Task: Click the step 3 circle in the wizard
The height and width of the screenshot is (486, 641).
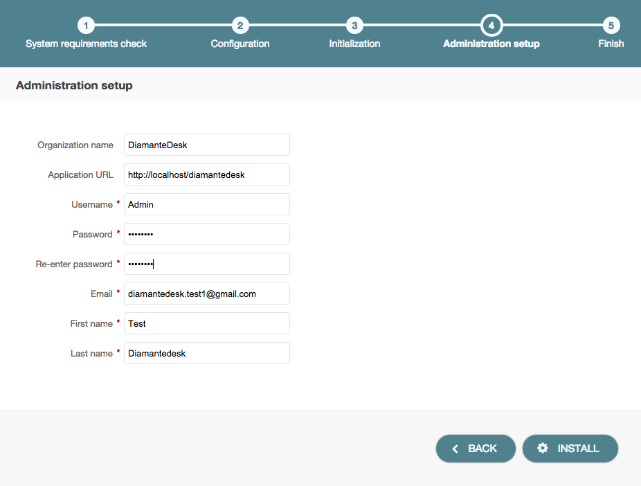Action: point(354,26)
